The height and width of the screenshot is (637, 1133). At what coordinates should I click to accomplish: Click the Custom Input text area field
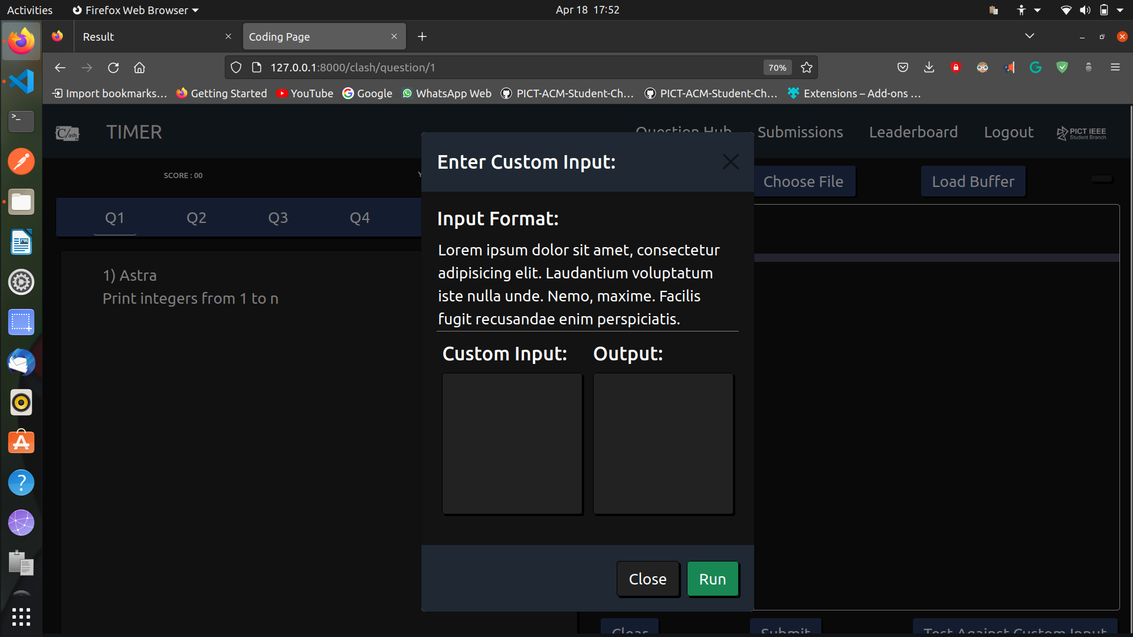512,444
